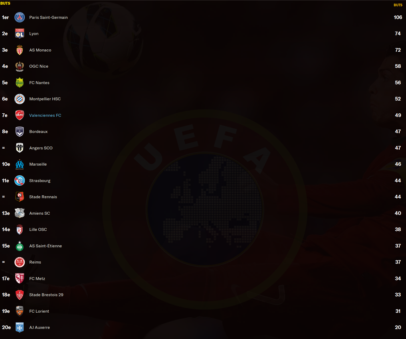Open the Bordeaux team name link
This screenshot has height=339, width=406.
coord(38,132)
